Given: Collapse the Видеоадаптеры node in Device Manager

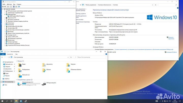Looking at the screenshot, I should point(5,14).
